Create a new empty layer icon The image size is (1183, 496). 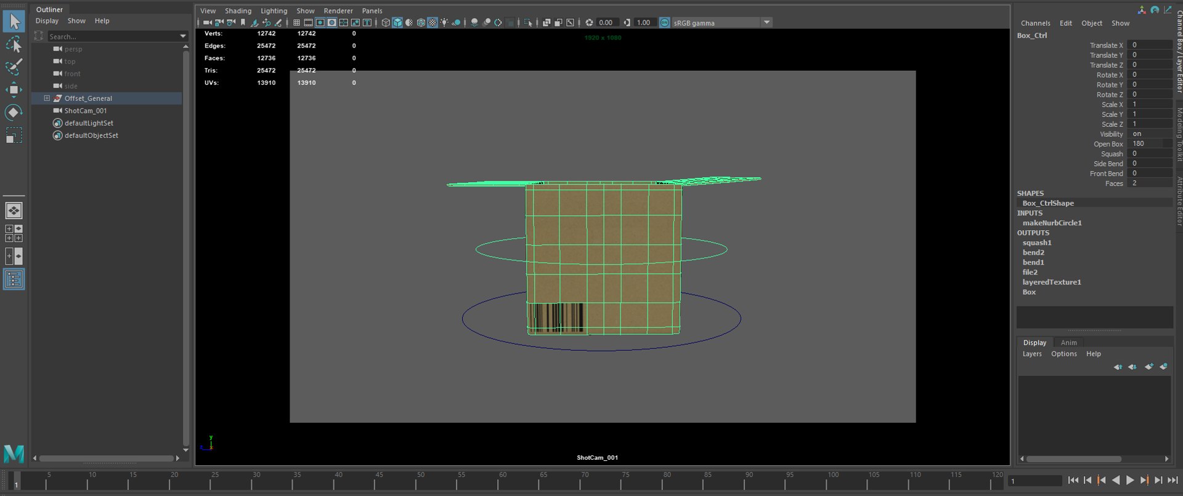(1149, 367)
